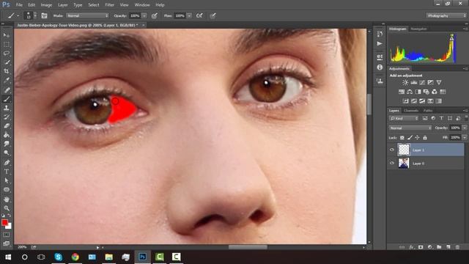The height and width of the screenshot is (264, 469).
Task: Open the Photography workspace dropdown
Action: [446, 15]
